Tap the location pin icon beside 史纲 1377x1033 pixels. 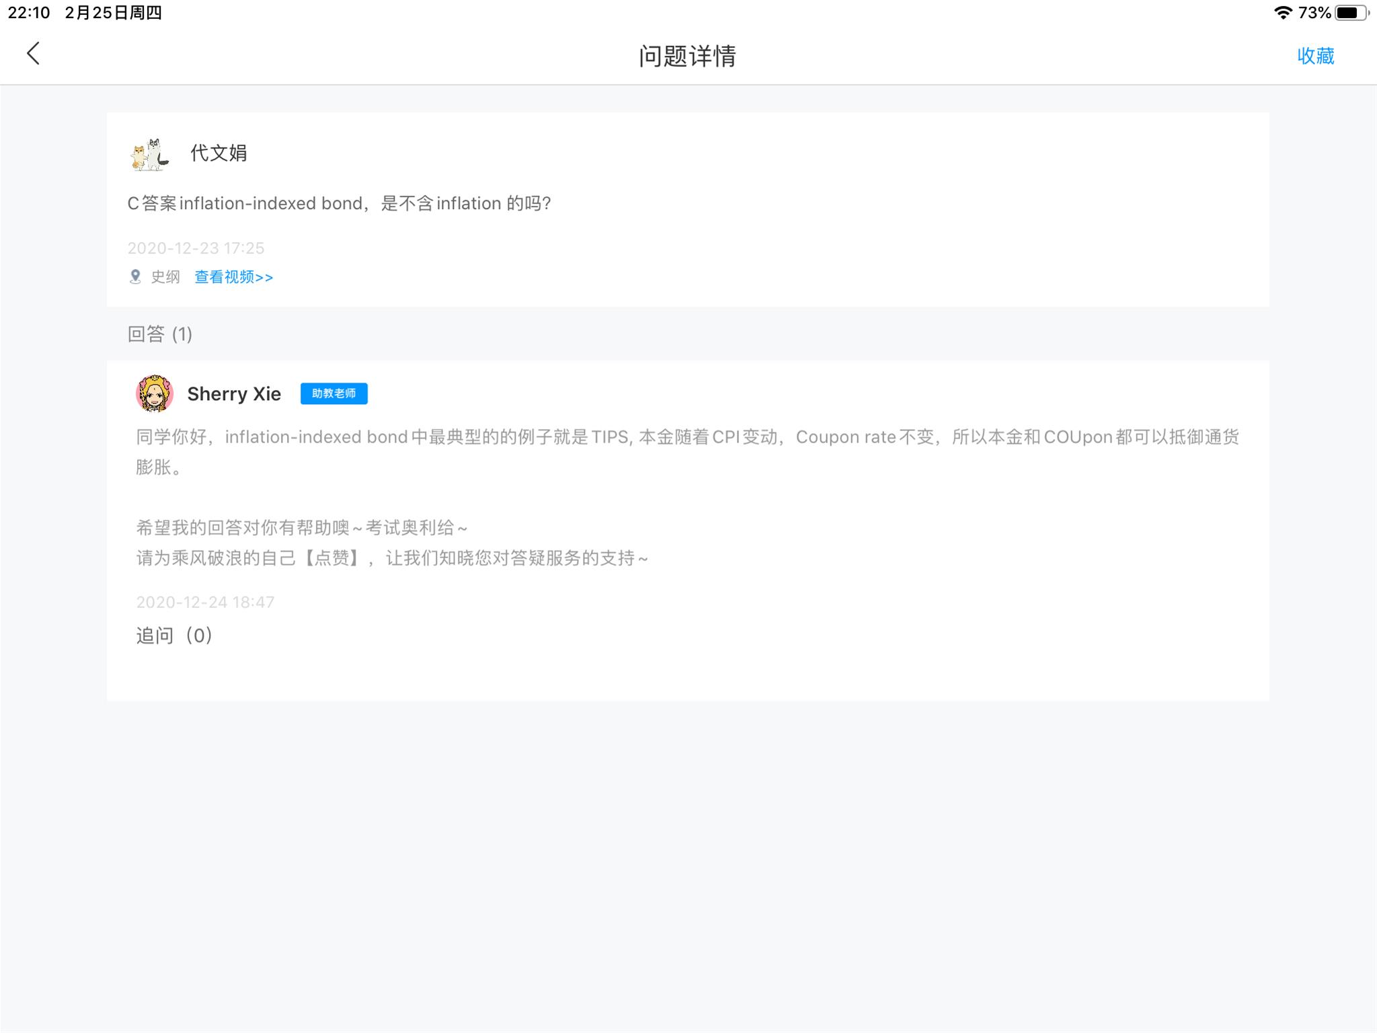pyautogui.click(x=135, y=277)
